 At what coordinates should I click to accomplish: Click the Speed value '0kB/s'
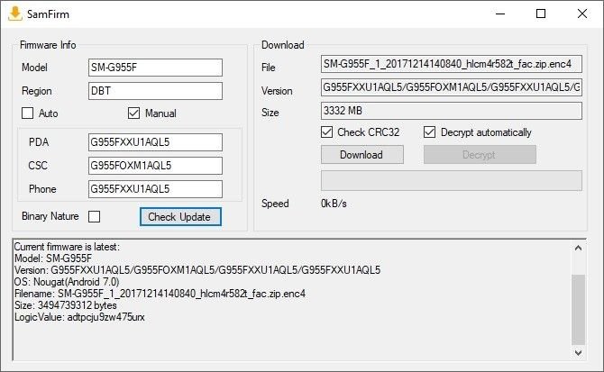(x=334, y=204)
